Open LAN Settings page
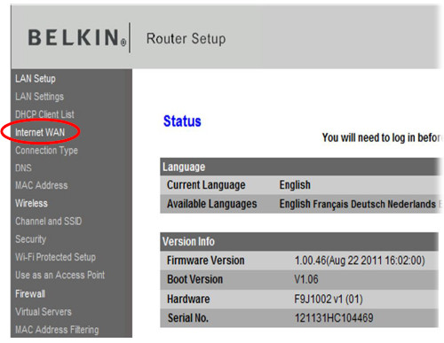 coord(39,97)
